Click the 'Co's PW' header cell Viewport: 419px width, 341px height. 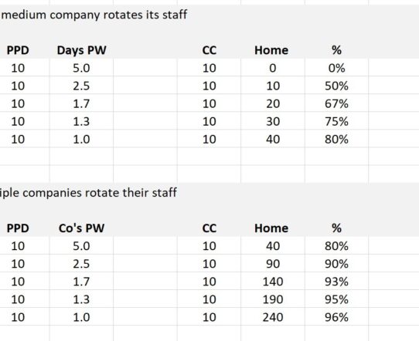pyautogui.click(x=81, y=228)
